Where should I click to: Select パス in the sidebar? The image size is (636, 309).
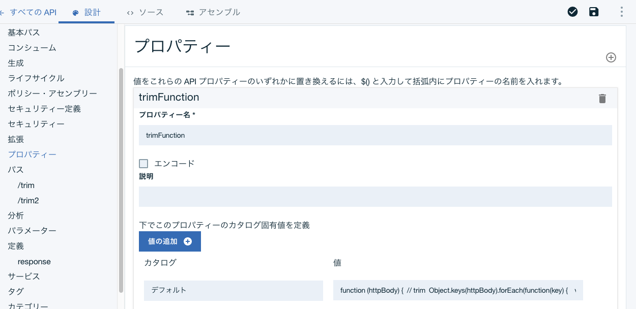pos(16,170)
